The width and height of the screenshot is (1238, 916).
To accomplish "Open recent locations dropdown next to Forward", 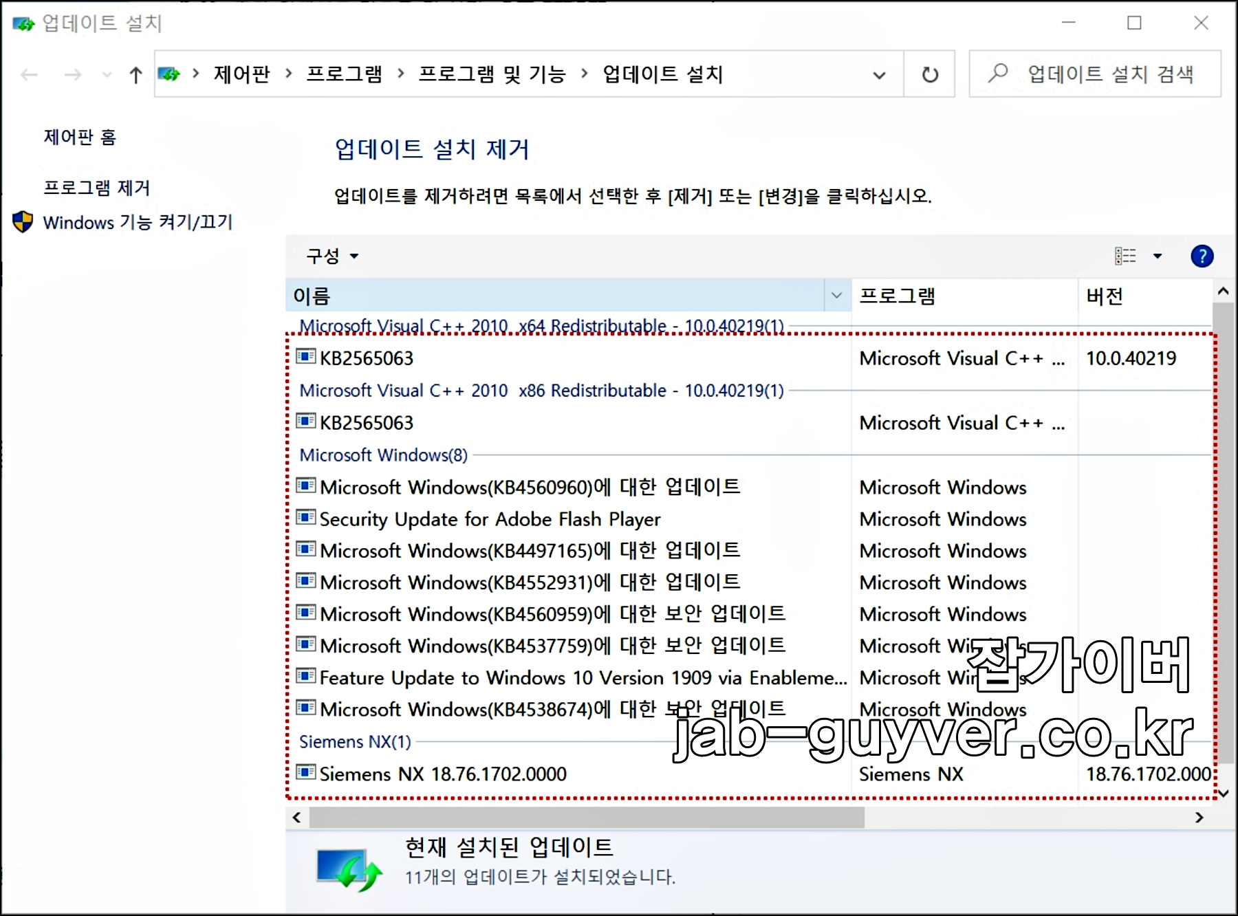I will (107, 74).
